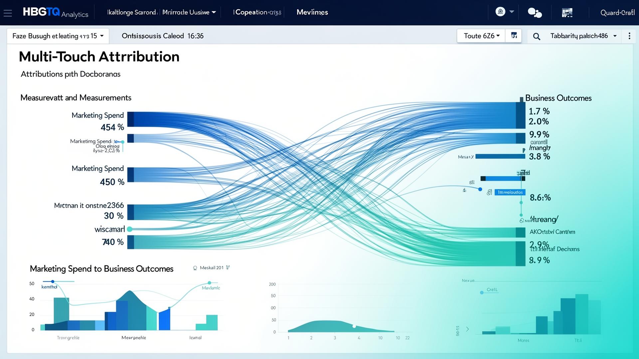
Task: Select the Marketing Spend 450 % source bar
Action: pos(130,175)
